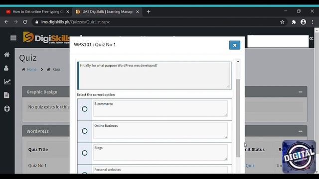Open a new browser tab
The image size is (319, 179).
click(149, 12)
